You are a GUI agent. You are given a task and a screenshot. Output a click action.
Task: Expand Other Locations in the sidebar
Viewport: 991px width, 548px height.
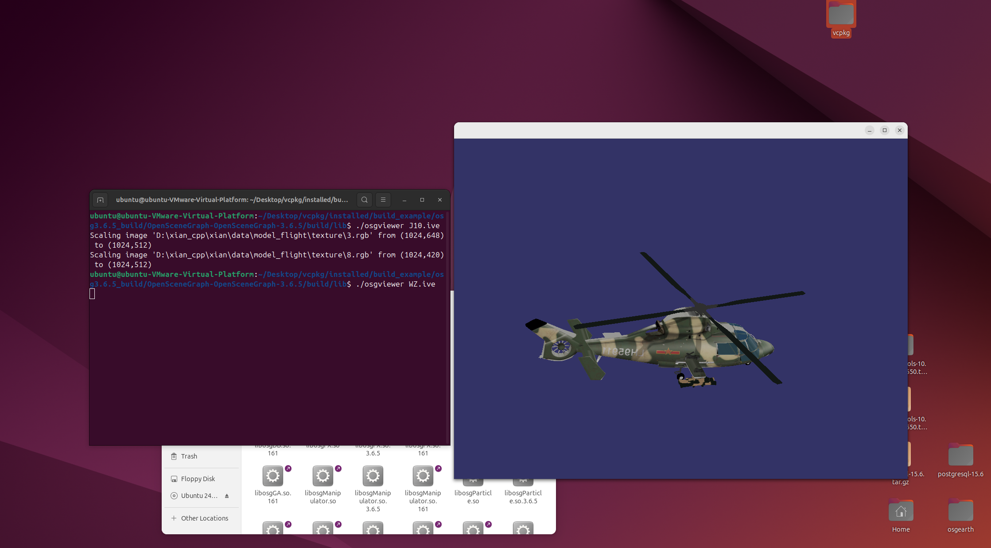tap(204, 518)
